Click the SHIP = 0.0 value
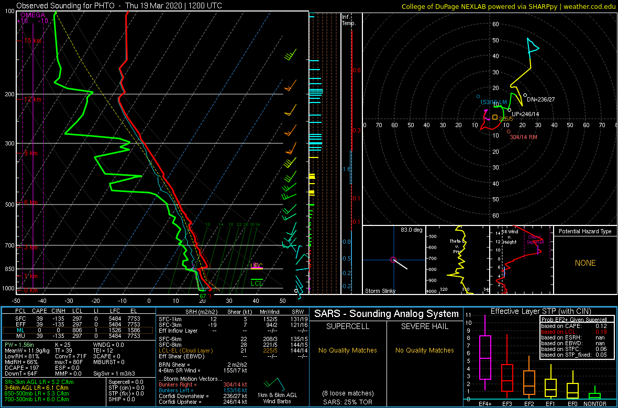 pyautogui.click(x=123, y=399)
